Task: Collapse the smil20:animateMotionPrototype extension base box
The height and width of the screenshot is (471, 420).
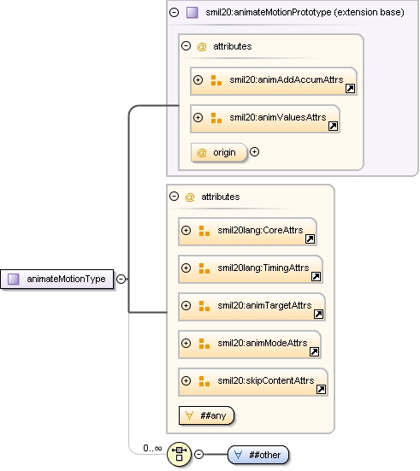Action: point(174,12)
